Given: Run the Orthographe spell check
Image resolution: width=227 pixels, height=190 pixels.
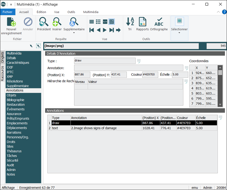Looking at the screenshot, I should pyautogui.click(x=159, y=24).
